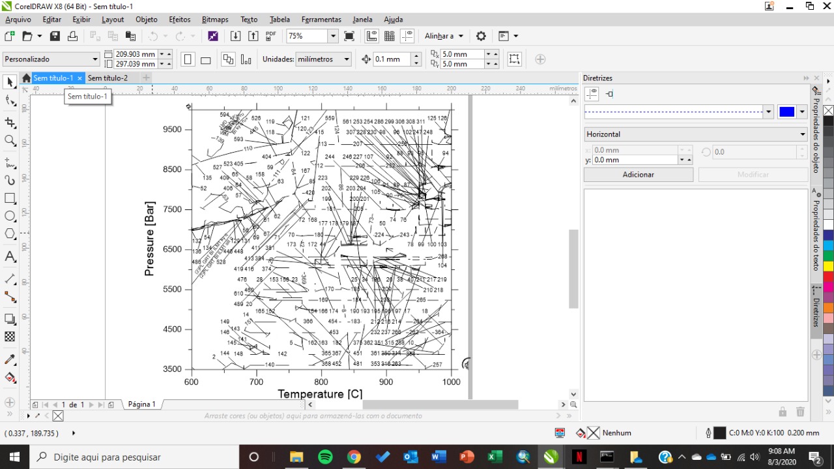Click the Adicionar button
The width and height of the screenshot is (834, 469).
[638, 175]
